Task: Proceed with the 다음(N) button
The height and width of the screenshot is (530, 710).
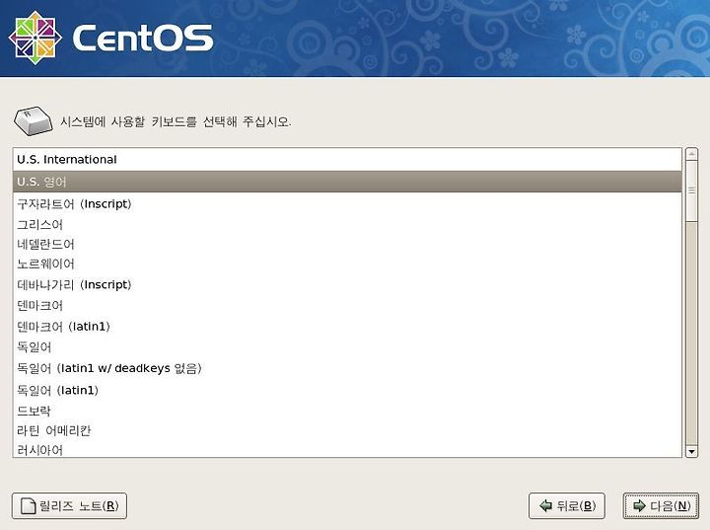Action: pyautogui.click(x=661, y=506)
